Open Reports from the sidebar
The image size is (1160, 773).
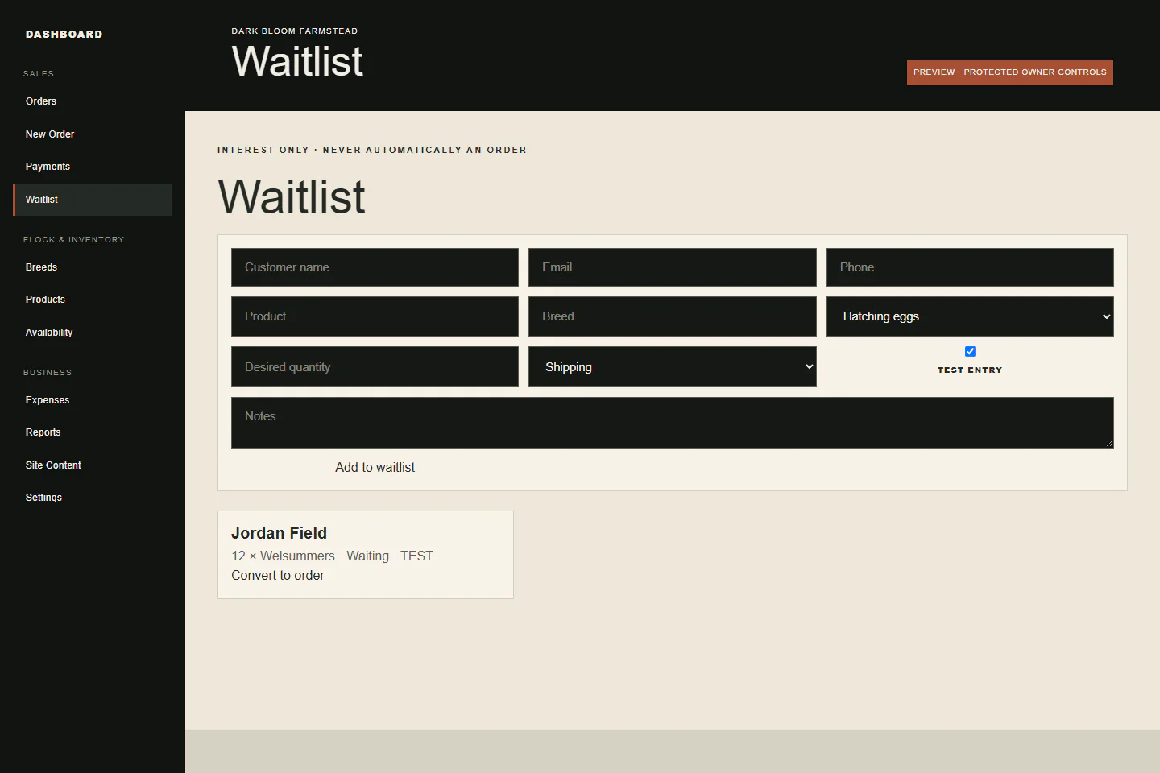coord(93,432)
